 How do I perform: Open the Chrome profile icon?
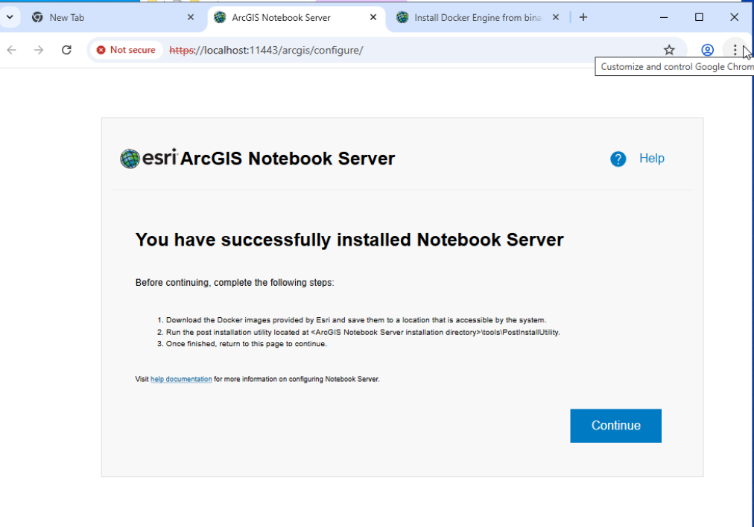[707, 50]
